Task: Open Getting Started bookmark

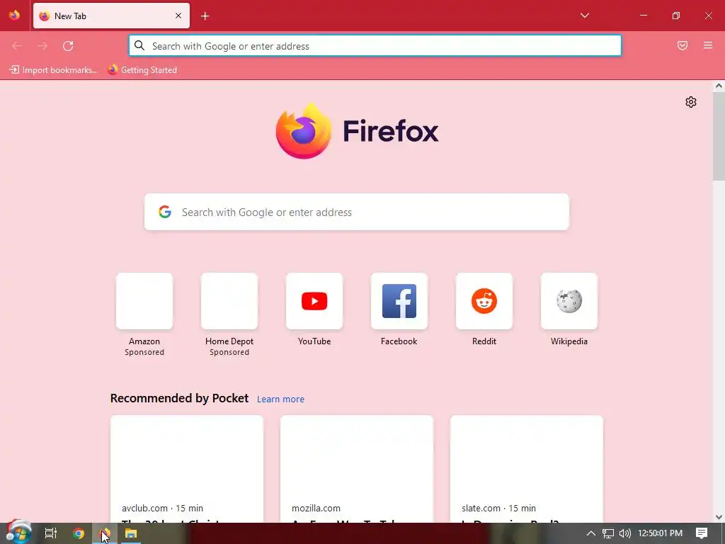Action: [x=142, y=70]
